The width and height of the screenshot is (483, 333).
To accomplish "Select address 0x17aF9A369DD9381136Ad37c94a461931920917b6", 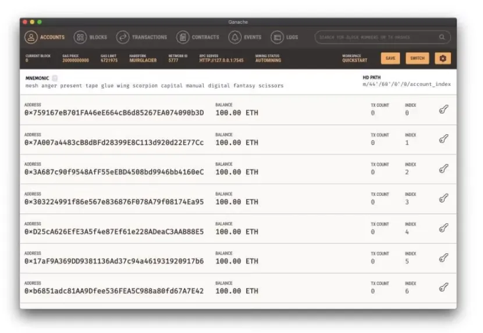I will pyautogui.click(x=114, y=262).
